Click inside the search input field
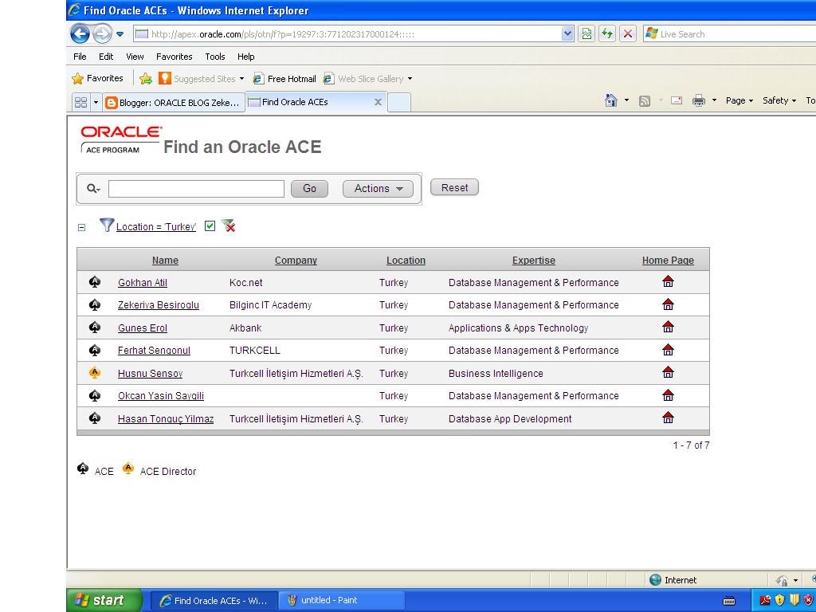The image size is (816, 612). [195, 188]
